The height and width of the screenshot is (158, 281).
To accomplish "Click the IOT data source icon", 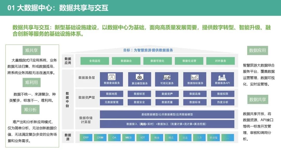I will click(143, 137).
